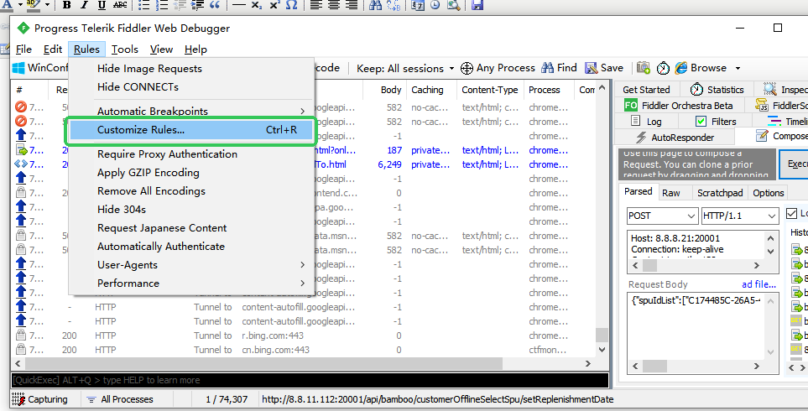The image size is (808, 411).
Task: Click camera screenshot icon in Fiddler toolbar
Action: click(643, 68)
